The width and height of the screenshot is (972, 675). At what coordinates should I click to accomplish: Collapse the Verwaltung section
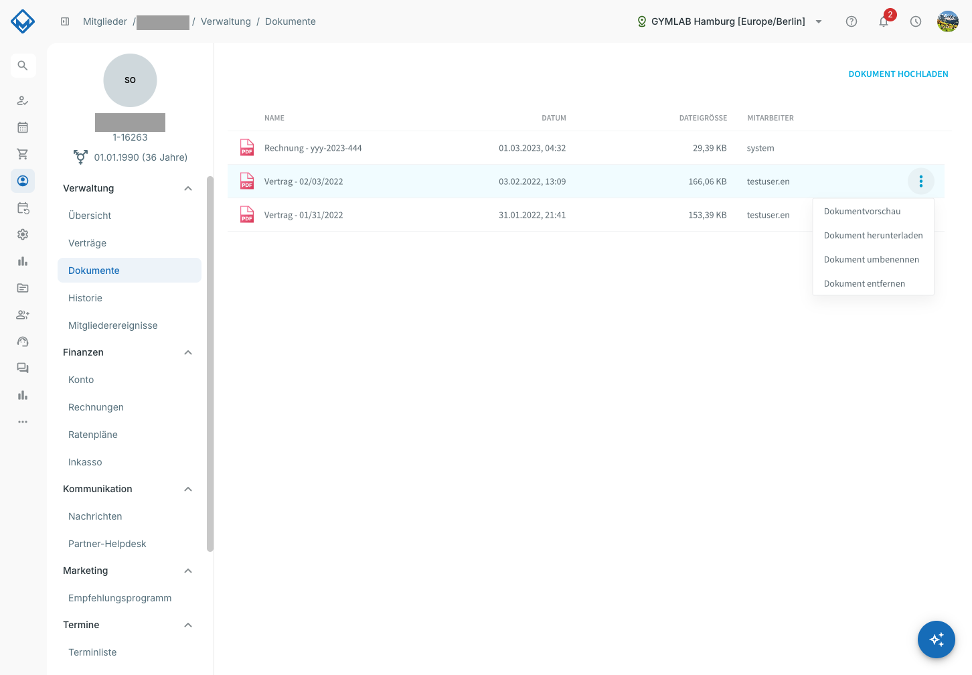coord(188,188)
